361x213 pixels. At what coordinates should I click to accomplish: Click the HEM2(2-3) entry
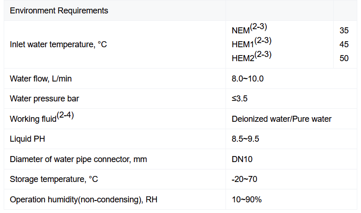tap(251, 57)
